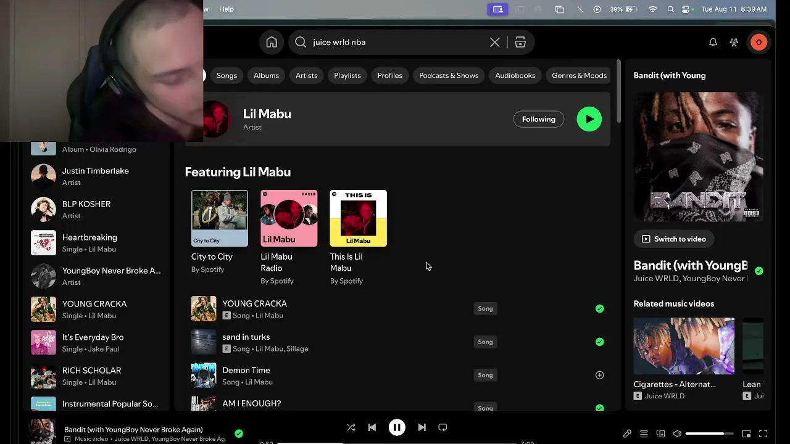Open Connect to a device
The width and height of the screenshot is (790, 444).
tap(660, 434)
